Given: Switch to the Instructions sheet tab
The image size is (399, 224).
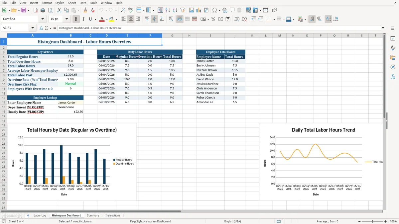Looking at the screenshot, I should [x=113, y=215].
